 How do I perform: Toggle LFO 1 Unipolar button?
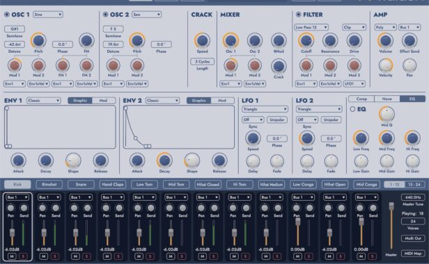(277, 120)
